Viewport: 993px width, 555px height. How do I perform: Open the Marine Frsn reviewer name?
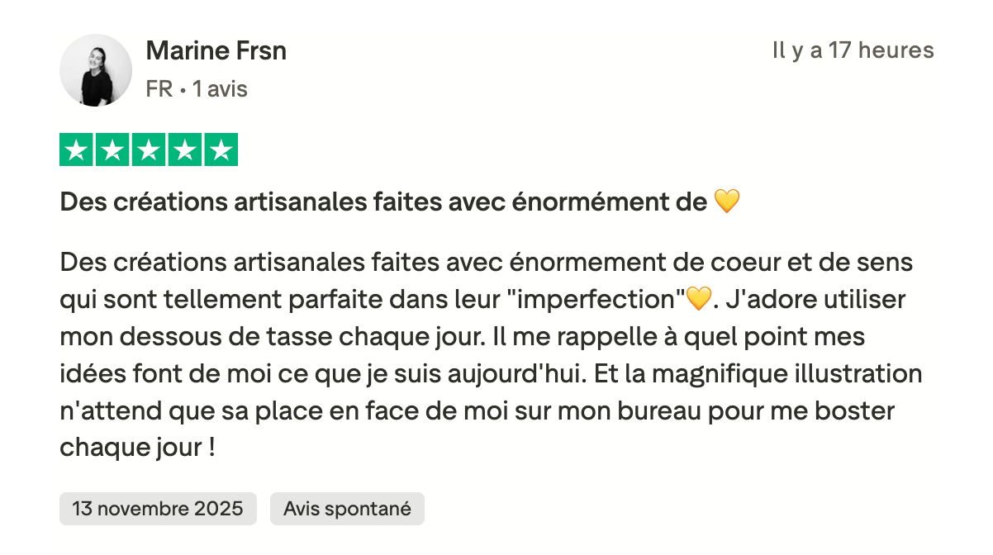[x=216, y=51]
